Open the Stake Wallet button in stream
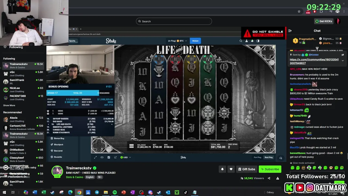Image resolution: width=348 pixels, height=196 pixels. [x=195, y=41]
